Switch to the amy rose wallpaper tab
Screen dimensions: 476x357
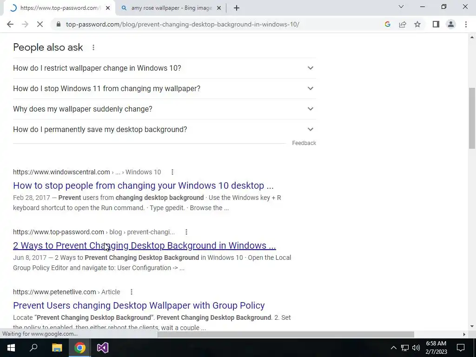(x=171, y=8)
